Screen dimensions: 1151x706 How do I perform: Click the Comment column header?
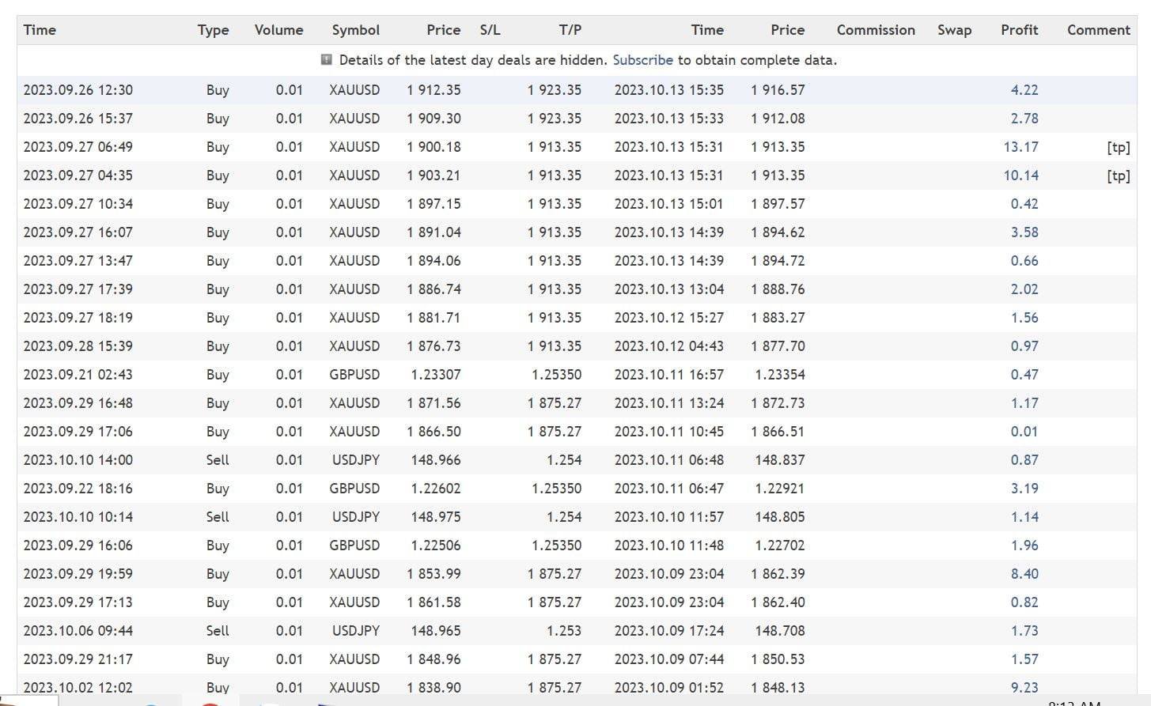[x=1098, y=30]
